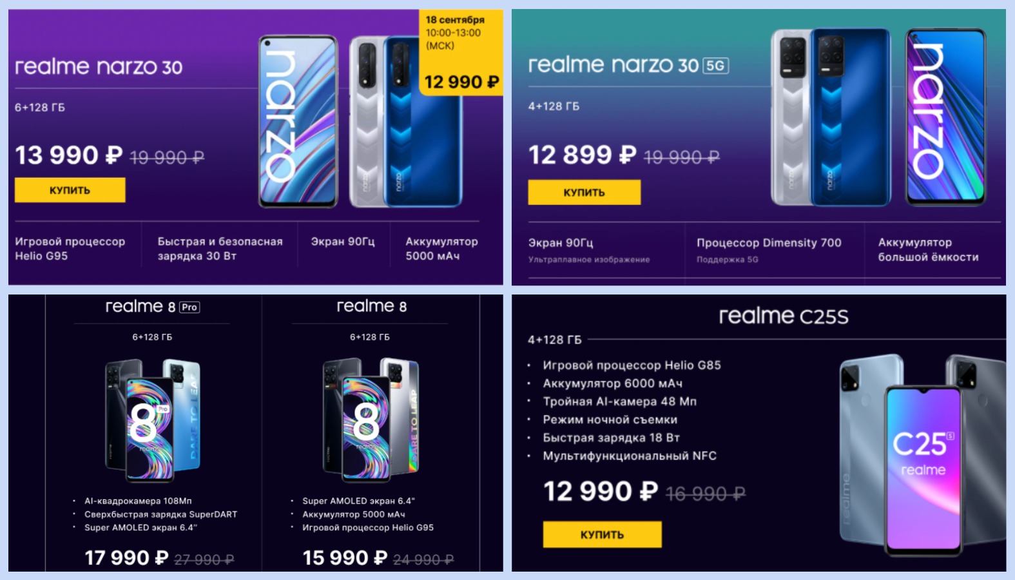1015x580 pixels.
Task: Click the КУПИТЬ button for realme C25S
Action: coord(602,534)
